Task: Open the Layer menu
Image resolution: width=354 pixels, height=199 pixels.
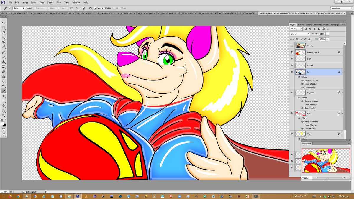Action: pos(34,2)
